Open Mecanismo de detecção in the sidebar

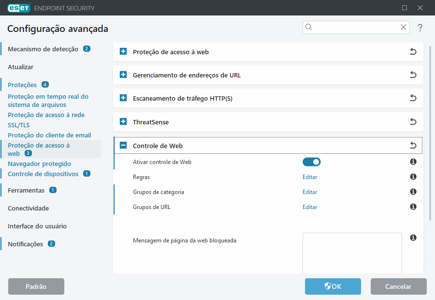(x=43, y=49)
